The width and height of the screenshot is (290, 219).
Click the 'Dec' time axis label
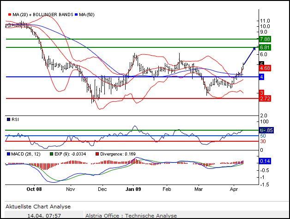coord(102,189)
